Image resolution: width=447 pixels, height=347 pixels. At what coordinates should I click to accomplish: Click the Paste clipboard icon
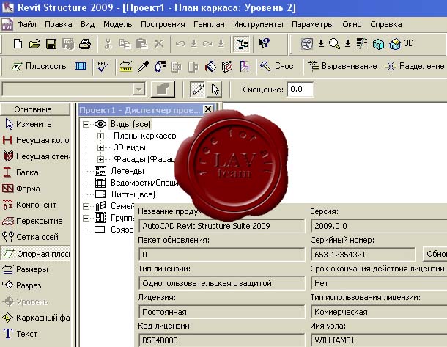[x=141, y=44]
